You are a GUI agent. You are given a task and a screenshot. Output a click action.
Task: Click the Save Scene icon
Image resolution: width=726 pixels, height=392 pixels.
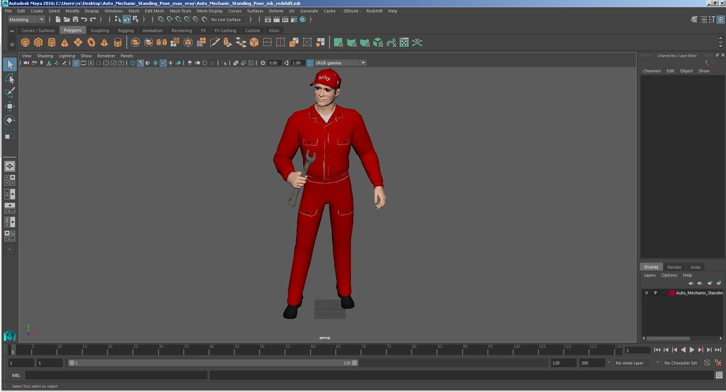click(75, 20)
